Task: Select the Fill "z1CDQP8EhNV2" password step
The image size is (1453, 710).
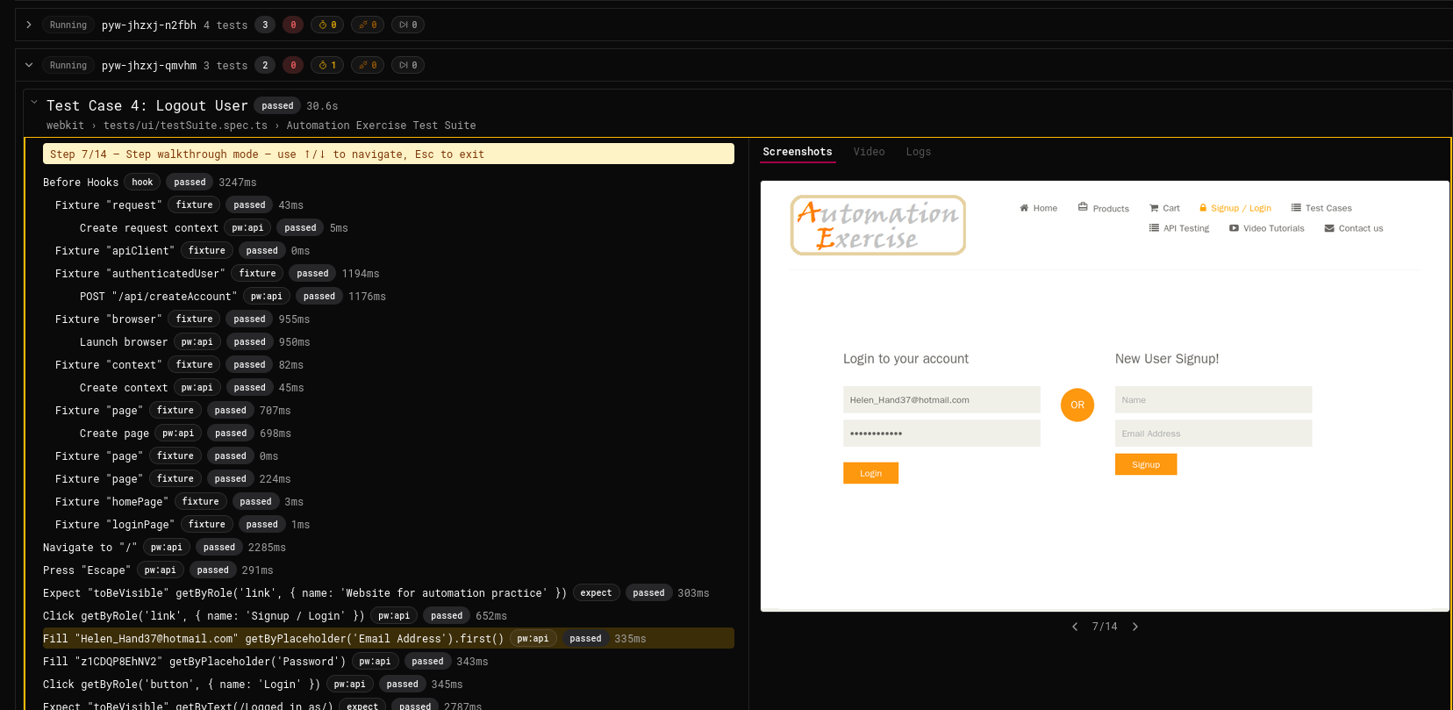Action: coord(388,661)
